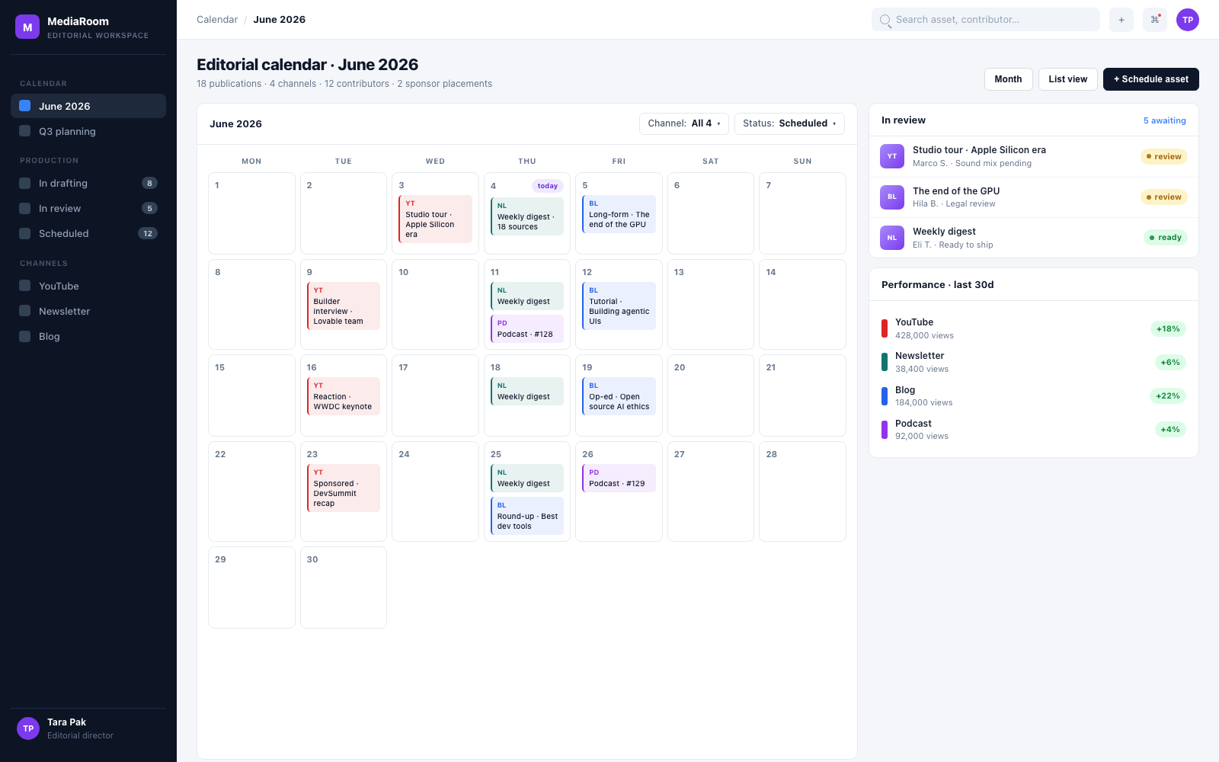
Task: Open Tutorial Building agentic UIs event
Action: tap(619, 306)
